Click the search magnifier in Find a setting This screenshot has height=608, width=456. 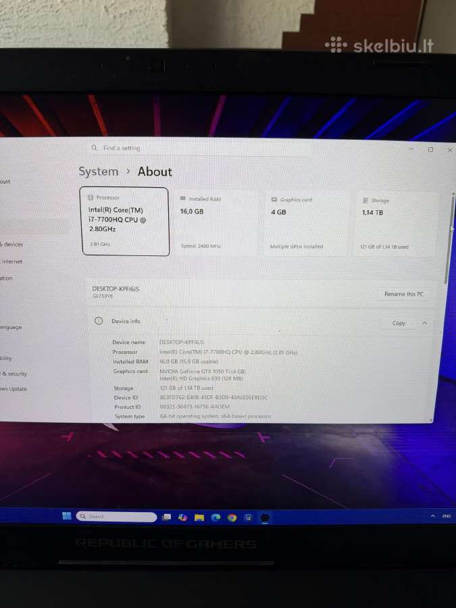(x=94, y=148)
